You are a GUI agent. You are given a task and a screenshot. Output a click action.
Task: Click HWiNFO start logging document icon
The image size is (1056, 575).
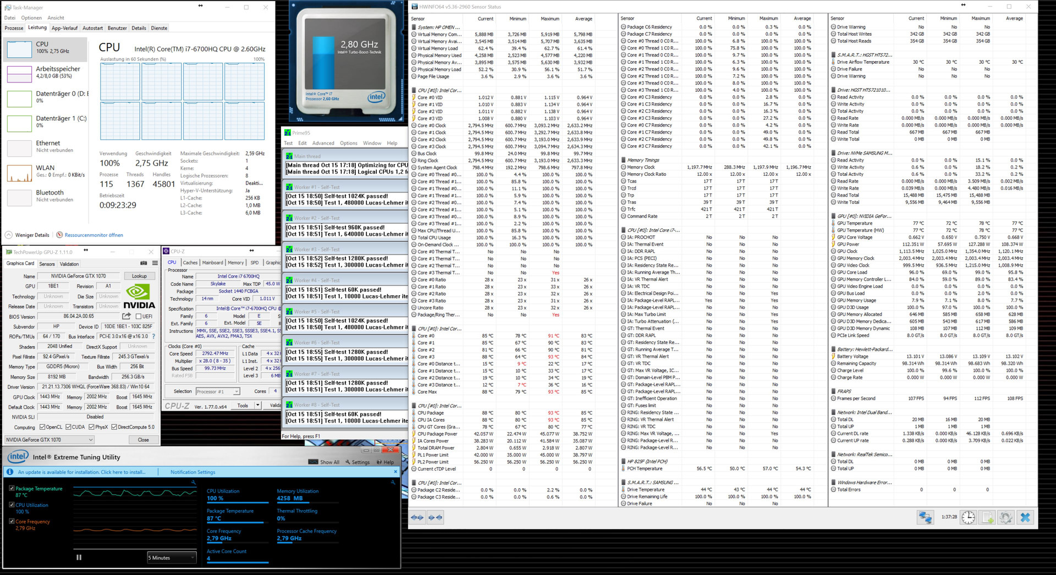pyautogui.click(x=987, y=517)
